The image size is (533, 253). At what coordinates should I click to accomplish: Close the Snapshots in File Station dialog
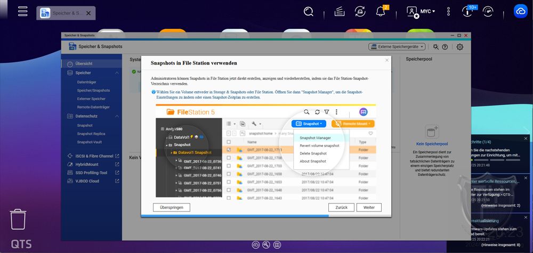tap(387, 60)
